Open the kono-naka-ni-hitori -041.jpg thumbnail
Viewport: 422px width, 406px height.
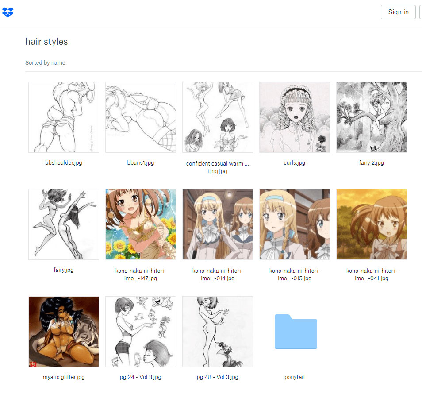[372, 224]
